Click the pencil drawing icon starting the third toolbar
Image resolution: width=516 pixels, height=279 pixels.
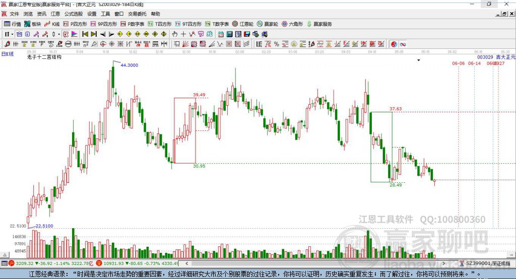7,44
